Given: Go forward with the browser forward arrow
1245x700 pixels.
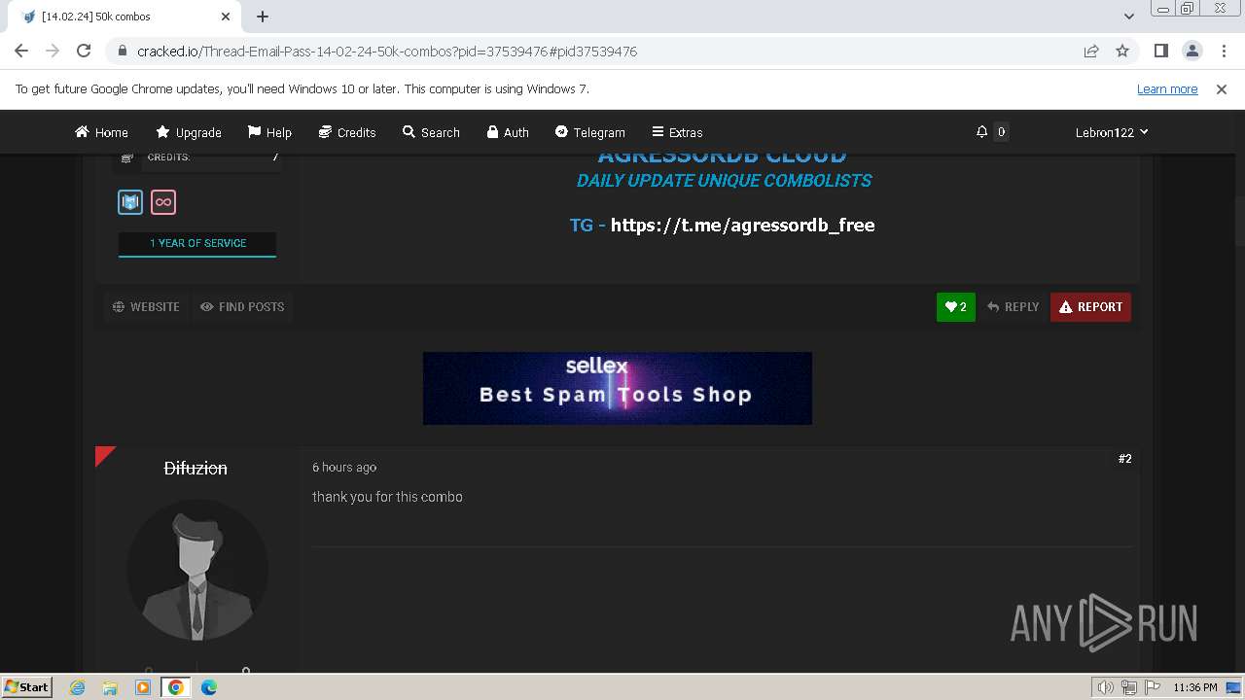Looking at the screenshot, I should point(53,51).
